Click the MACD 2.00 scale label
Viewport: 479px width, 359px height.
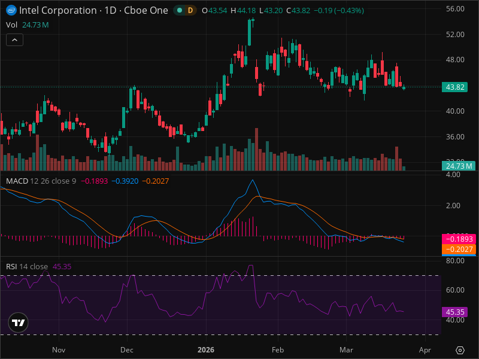click(453, 205)
